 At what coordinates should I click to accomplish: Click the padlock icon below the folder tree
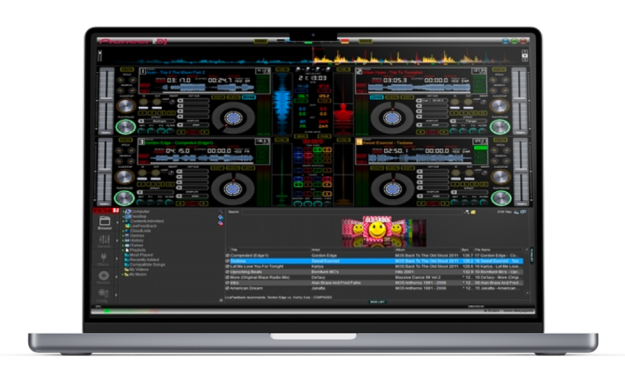click(x=221, y=300)
